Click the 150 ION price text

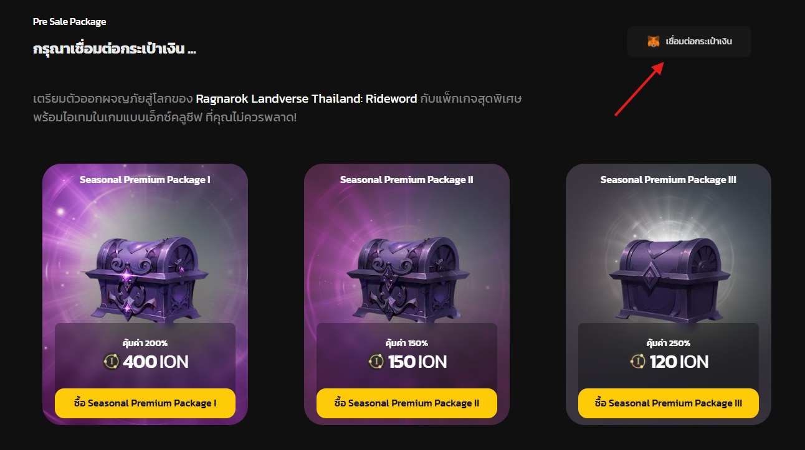[x=417, y=362]
